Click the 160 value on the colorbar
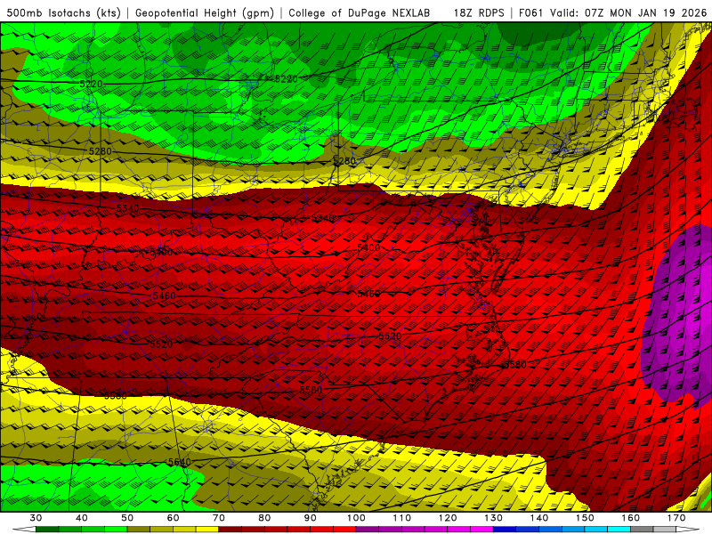Viewport: 712px width, 534px height. pyautogui.click(x=631, y=518)
